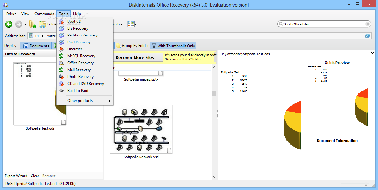
Task: Click the Clear link
Action: click(35, 176)
